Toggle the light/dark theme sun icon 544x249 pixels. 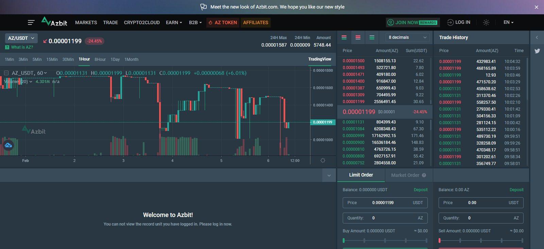(x=486, y=22)
